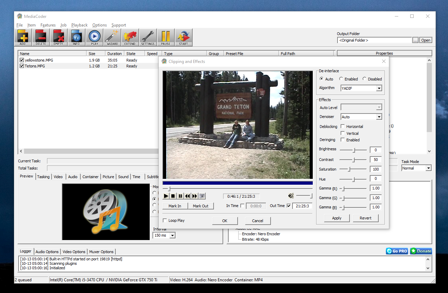This screenshot has width=448, height=293.
Task: Click the ADD file toolbar icon
Action: tap(23, 37)
